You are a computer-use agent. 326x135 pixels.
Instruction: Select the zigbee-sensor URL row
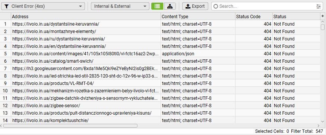pyautogui.click(x=160, y=106)
